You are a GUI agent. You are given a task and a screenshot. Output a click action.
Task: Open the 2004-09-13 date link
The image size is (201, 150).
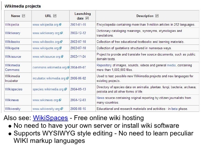78,89
